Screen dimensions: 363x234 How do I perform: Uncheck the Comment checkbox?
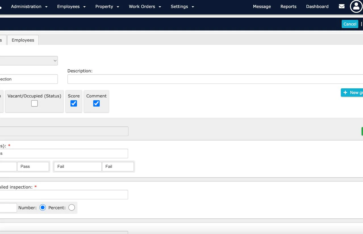(x=96, y=103)
